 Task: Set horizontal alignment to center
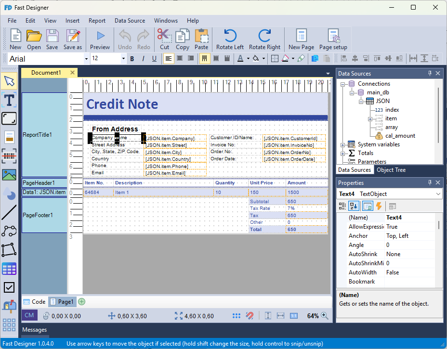pyautogui.click(x=180, y=59)
